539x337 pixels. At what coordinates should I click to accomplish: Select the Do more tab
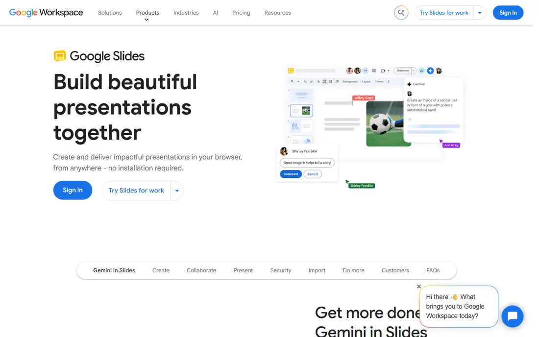353,270
